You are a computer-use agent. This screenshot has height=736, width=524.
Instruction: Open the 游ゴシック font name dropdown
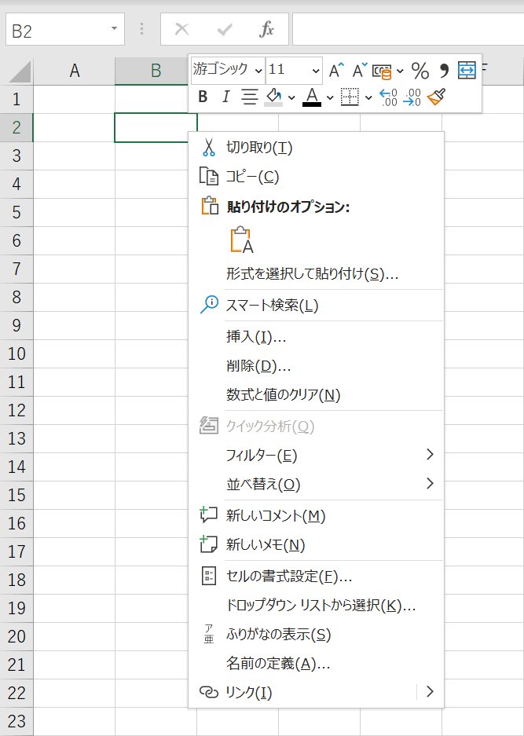[228, 70]
